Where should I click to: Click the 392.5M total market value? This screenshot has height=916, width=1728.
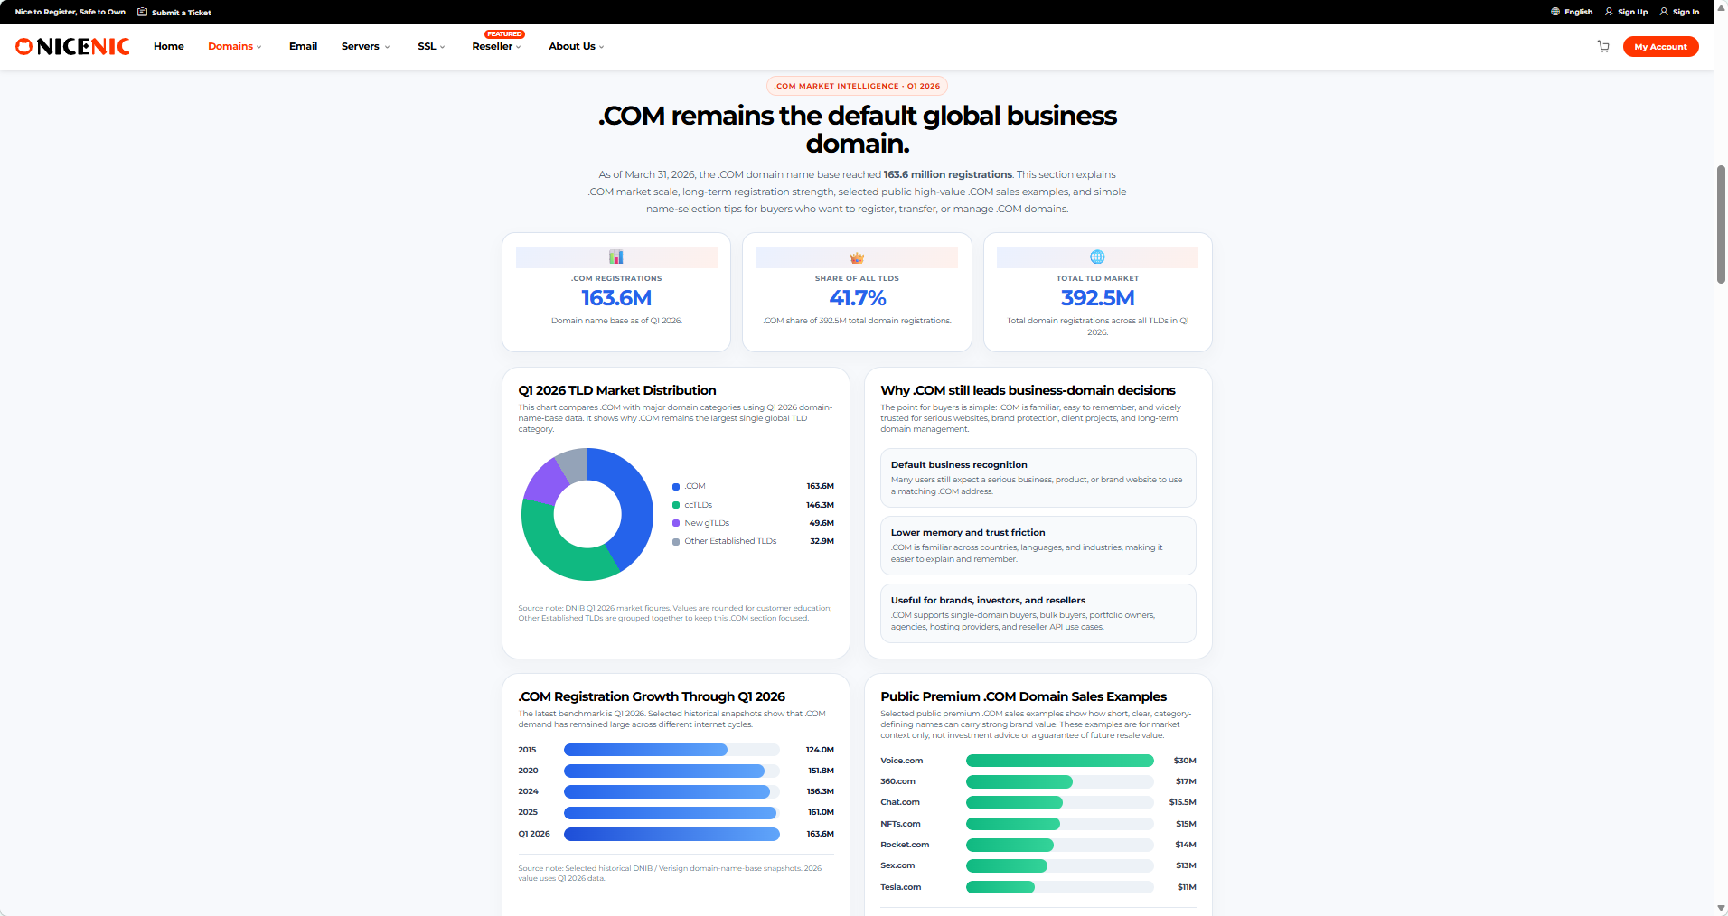tap(1097, 298)
